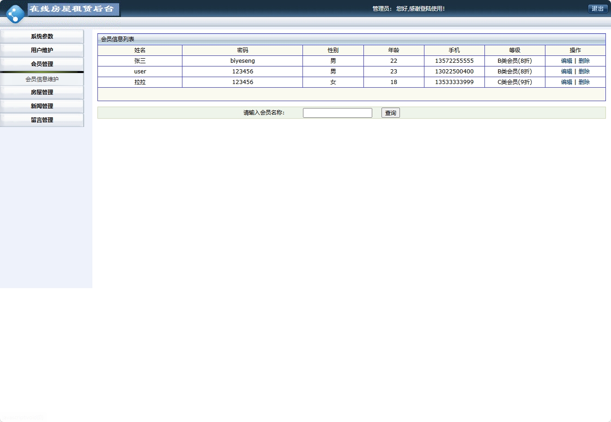
Task: Click the 会员信息列表 panel title
Action: pos(118,39)
